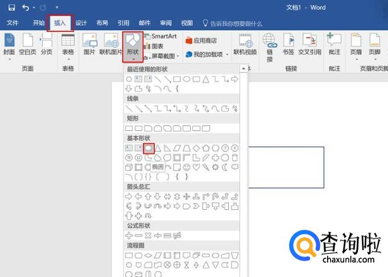Open 联机图片 online pictures

click(110, 44)
